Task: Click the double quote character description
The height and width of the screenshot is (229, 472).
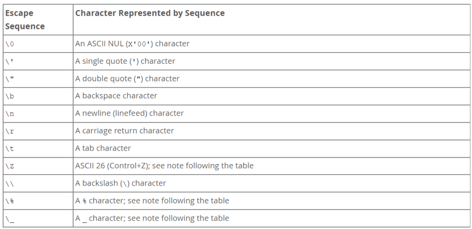Action: coord(127,78)
